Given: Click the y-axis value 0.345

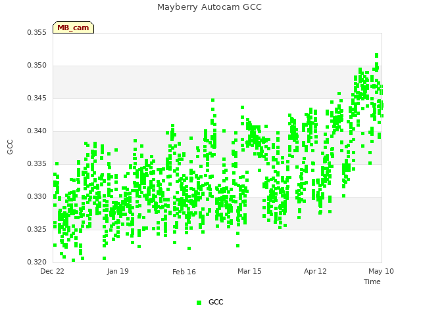Looking at the screenshot, I should point(37,98).
